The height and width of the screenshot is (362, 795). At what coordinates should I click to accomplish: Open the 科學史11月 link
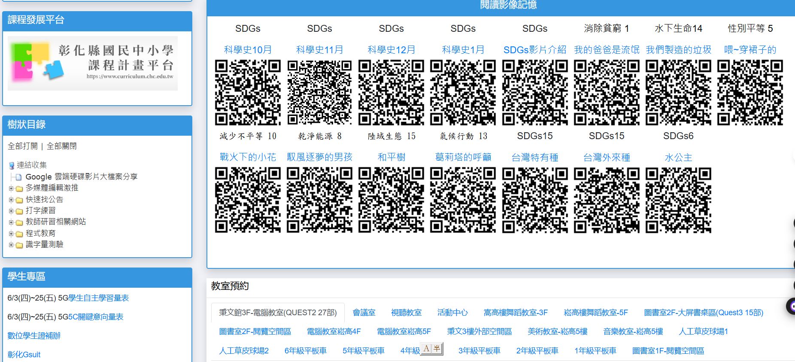click(x=319, y=50)
